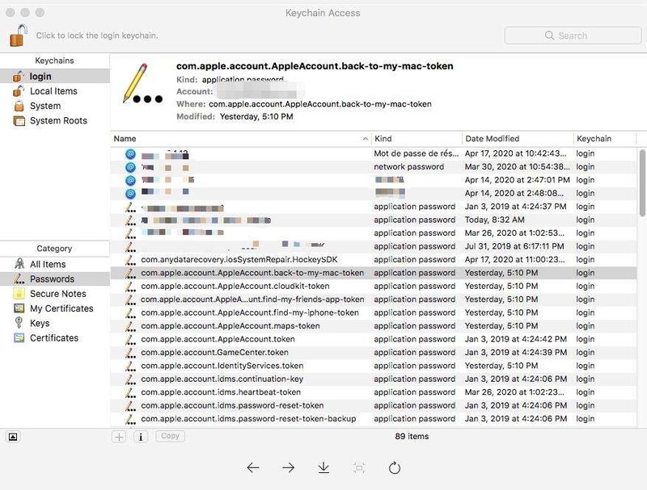Select the Keys category
This screenshot has width=647, height=490.
coord(55,323)
